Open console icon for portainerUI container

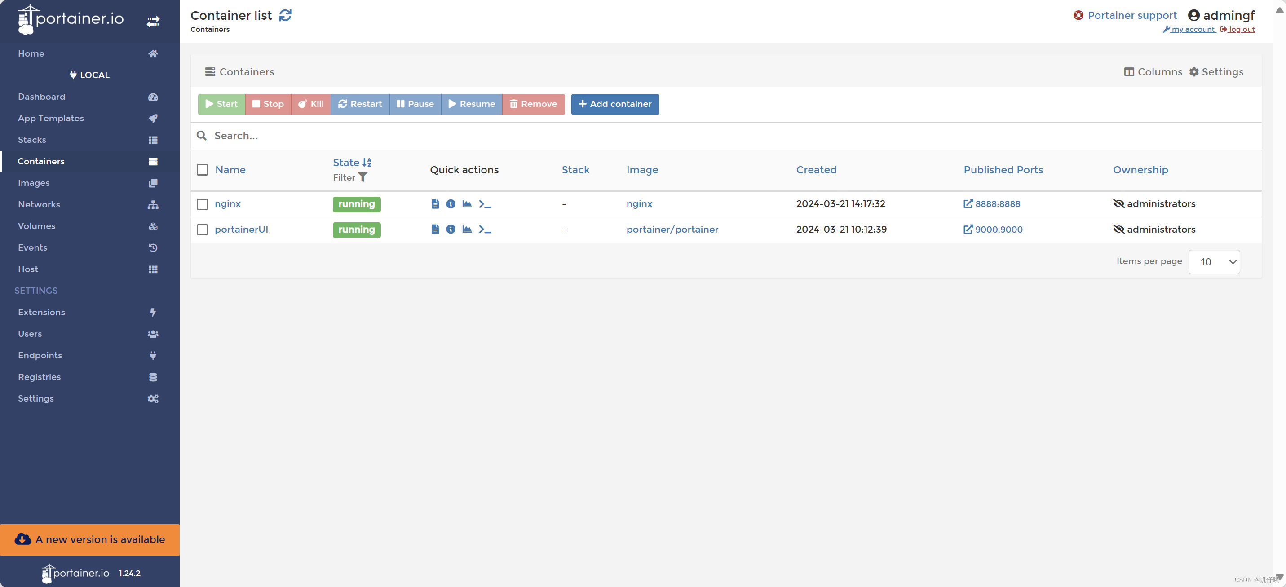[x=484, y=229]
